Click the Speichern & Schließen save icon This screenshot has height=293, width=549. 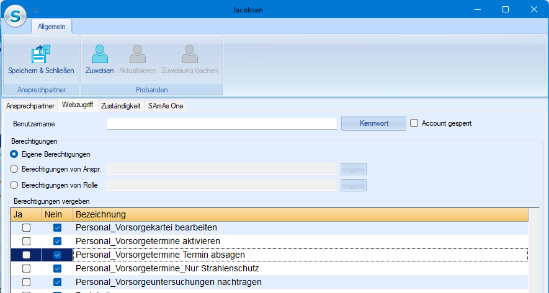[x=41, y=54]
